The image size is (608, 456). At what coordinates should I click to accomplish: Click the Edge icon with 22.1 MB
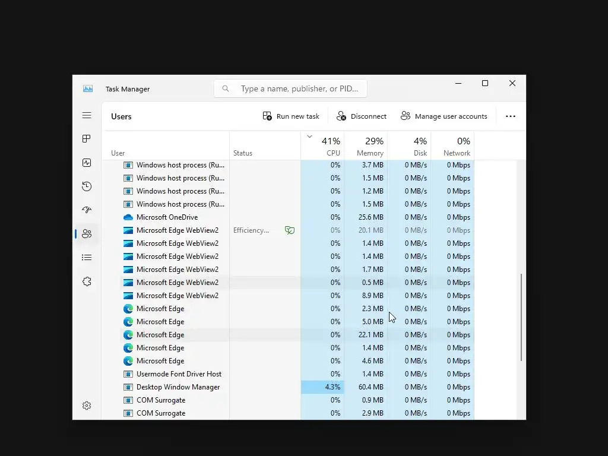coord(128,335)
